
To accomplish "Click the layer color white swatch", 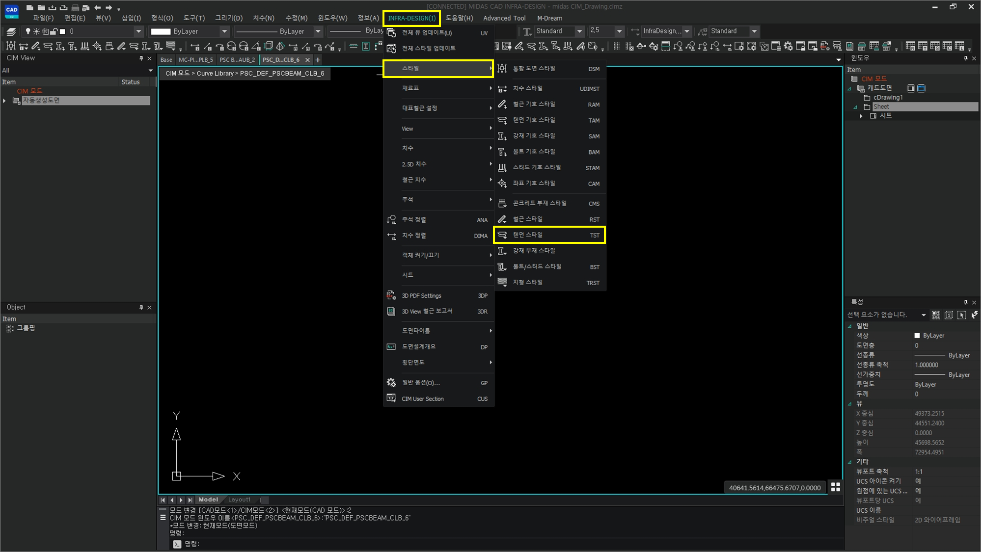I will [62, 31].
